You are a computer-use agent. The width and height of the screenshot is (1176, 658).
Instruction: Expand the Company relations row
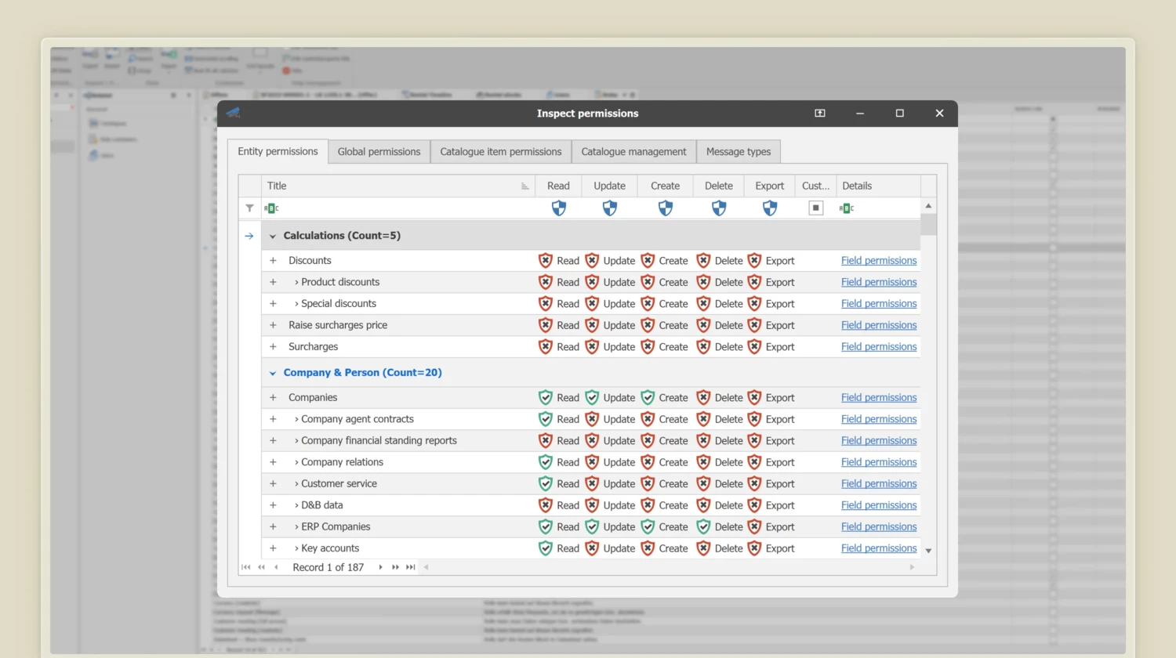pos(273,462)
